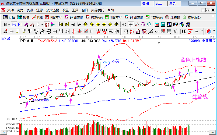
Task: Open the 交易委托 menu
Action: point(97,10)
